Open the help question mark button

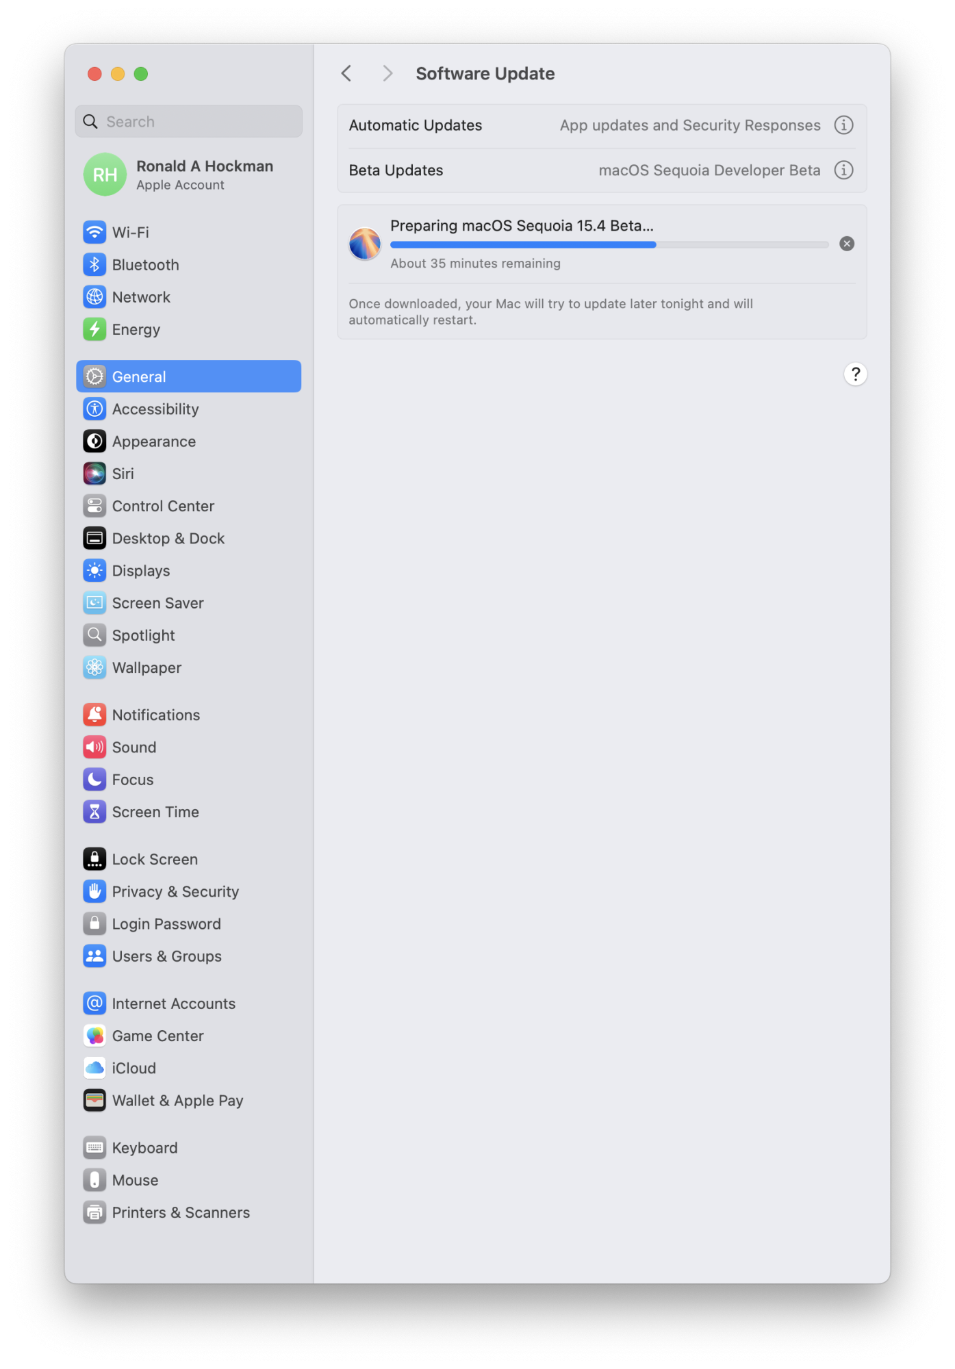tap(855, 374)
